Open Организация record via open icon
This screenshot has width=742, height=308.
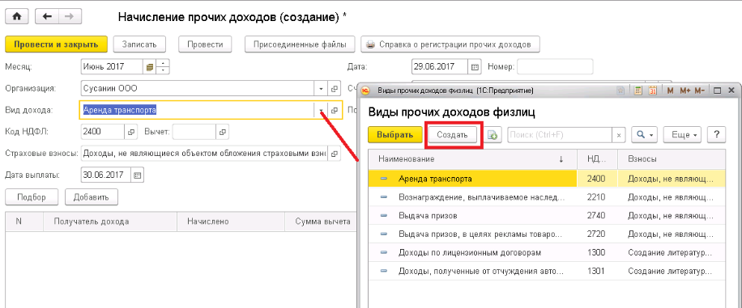(x=334, y=88)
